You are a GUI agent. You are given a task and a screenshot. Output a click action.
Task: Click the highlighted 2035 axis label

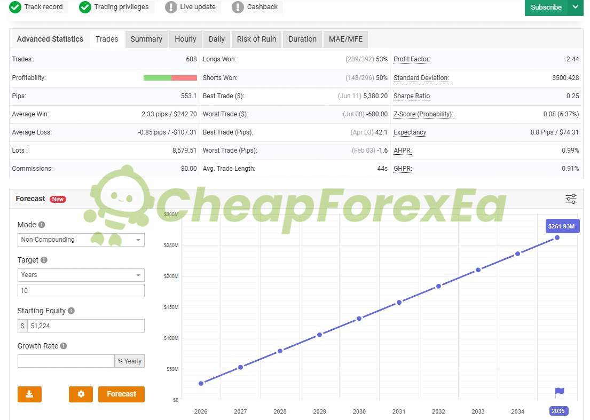(558, 411)
